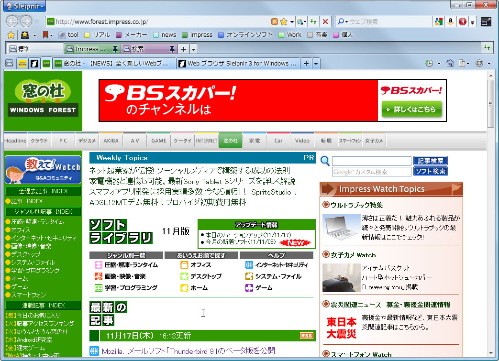Open the page menu dropdown beside the document icon
Image resolution: width=499 pixels, height=361 pixels.
(468, 63)
